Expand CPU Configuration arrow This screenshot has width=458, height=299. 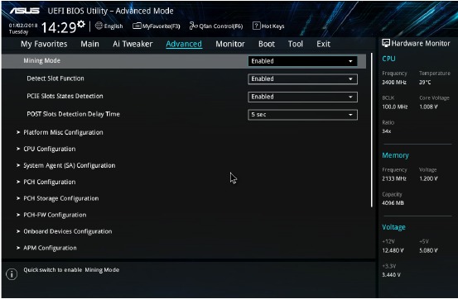pos(18,149)
